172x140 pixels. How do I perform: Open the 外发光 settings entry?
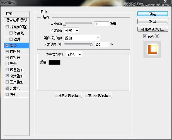pyautogui.click(x=15, y=88)
